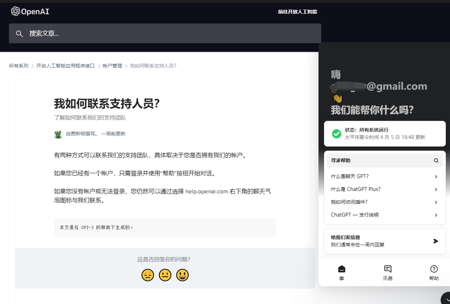450x304 pixels.
Task: Click the 由贾斯顿撰写。一周前更新 byline text
Action: 96,134
